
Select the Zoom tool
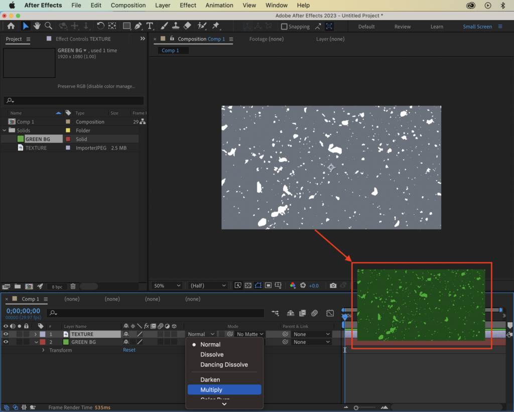[x=48, y=26]
